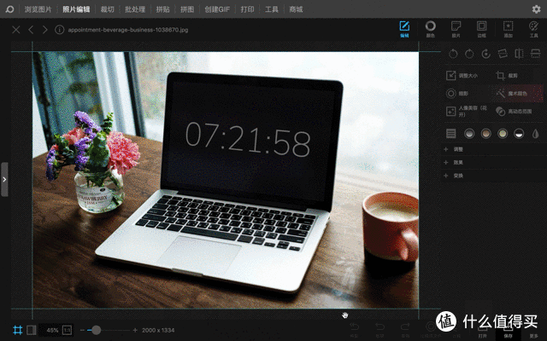Set zoom to actual size with 1:1 icon

(67, 330)
